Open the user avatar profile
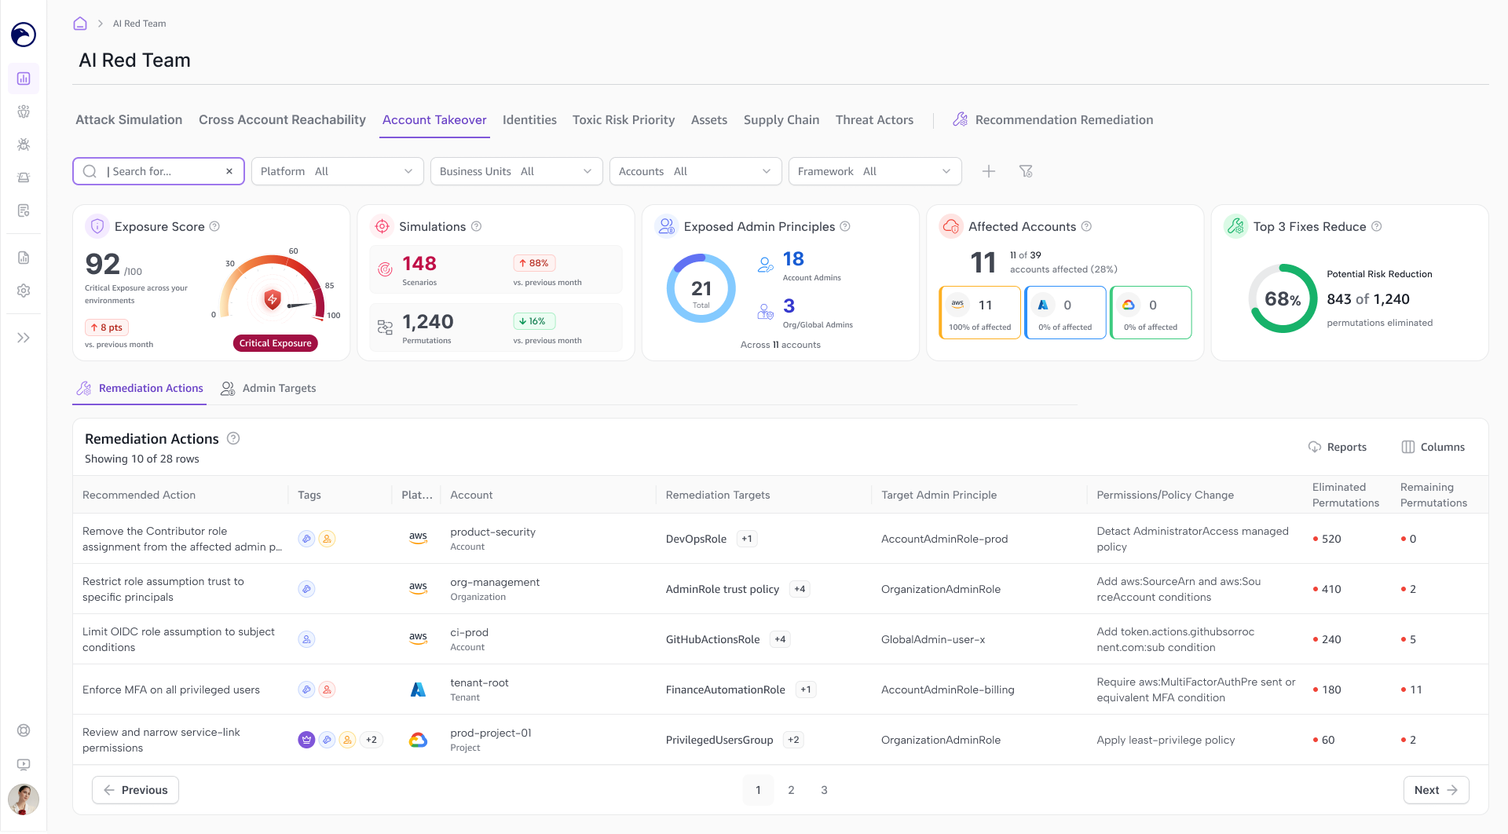This screenshot has width=1508, height=834. click(24, 799)
